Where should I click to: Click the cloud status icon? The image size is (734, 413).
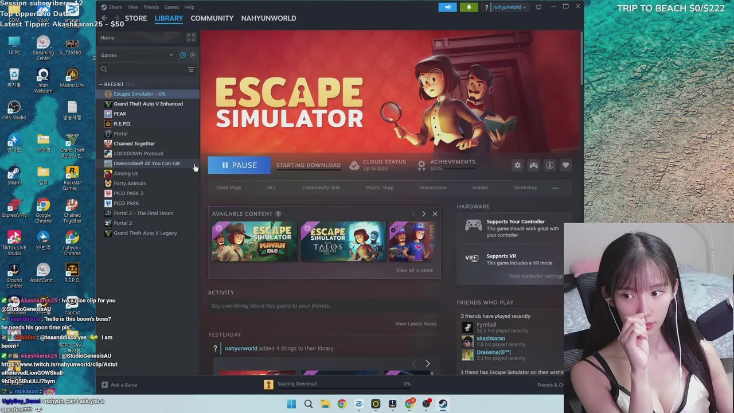354,165
